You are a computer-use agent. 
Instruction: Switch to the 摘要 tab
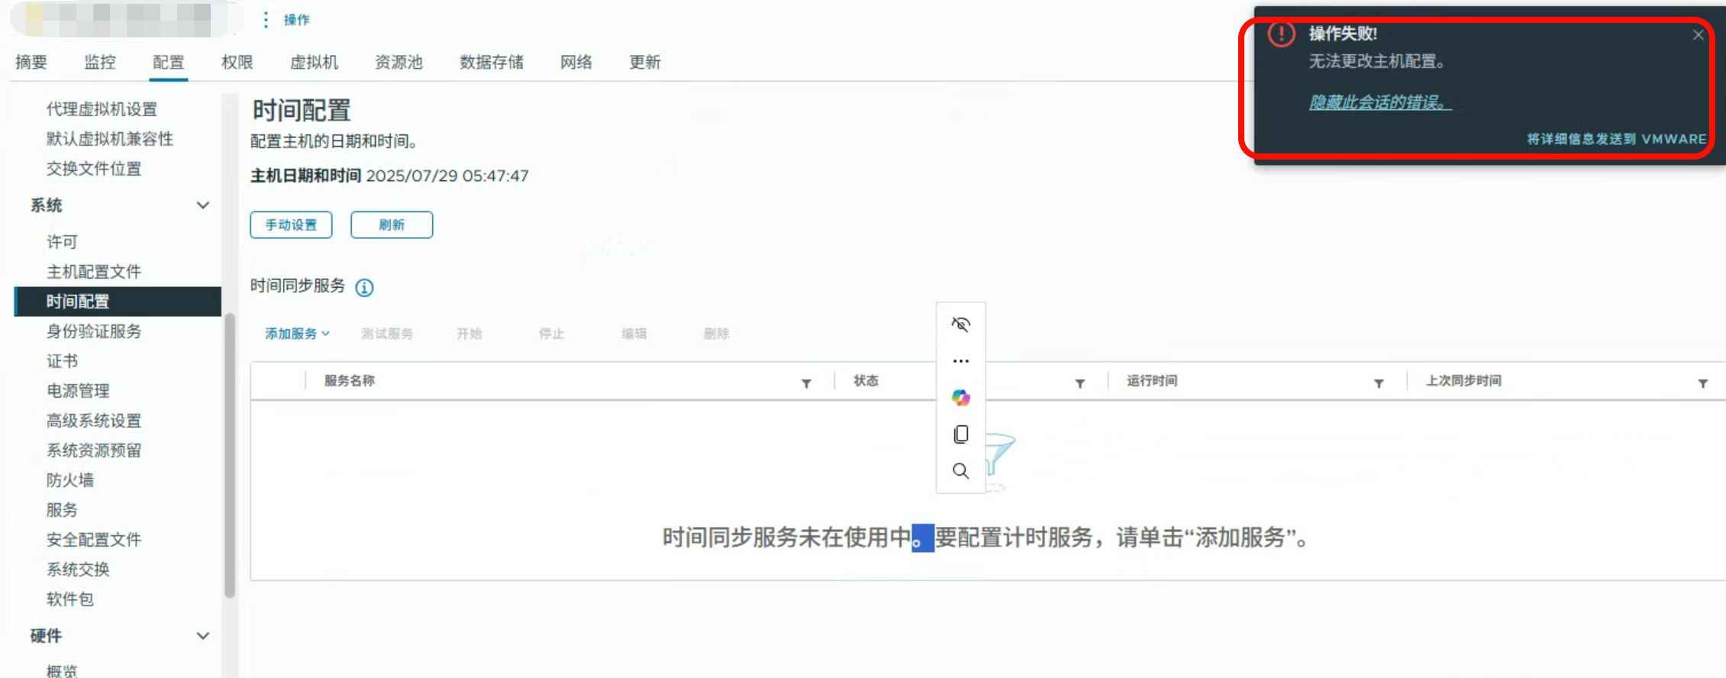pos(31,62)
